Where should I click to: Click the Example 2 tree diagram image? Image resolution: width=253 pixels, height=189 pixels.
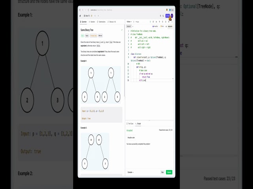point(95,152)
